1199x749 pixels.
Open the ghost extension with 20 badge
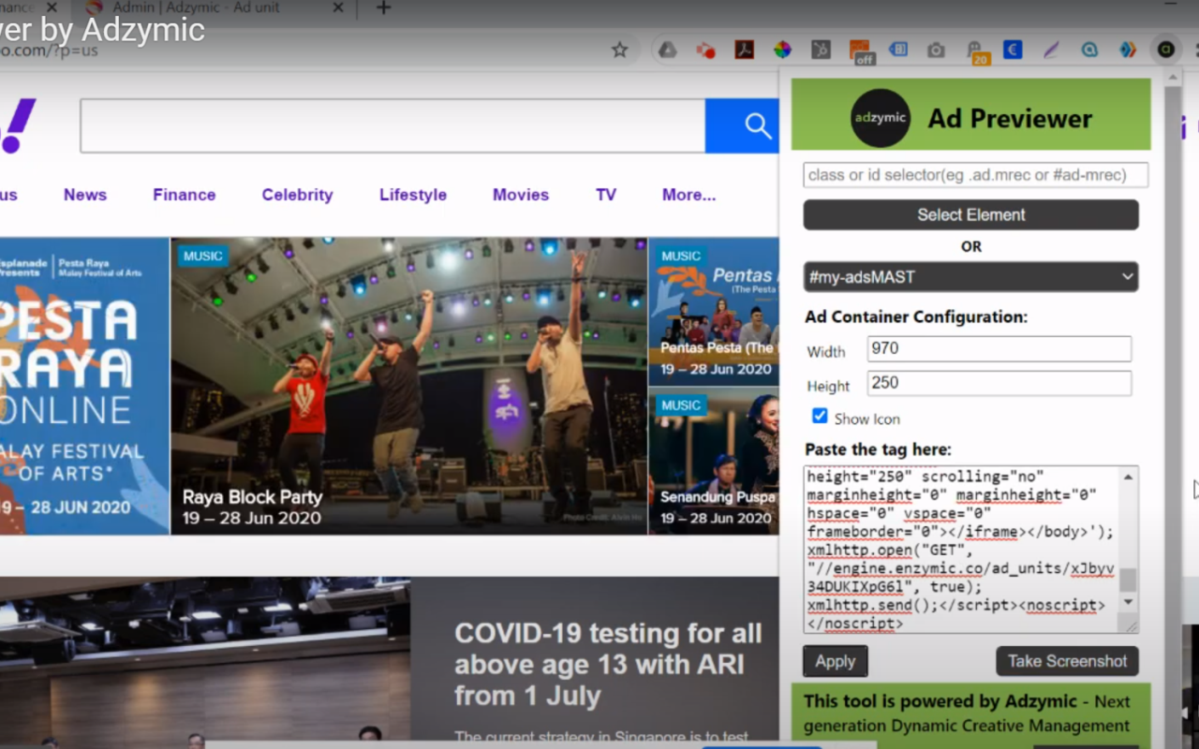pos(975,51)
